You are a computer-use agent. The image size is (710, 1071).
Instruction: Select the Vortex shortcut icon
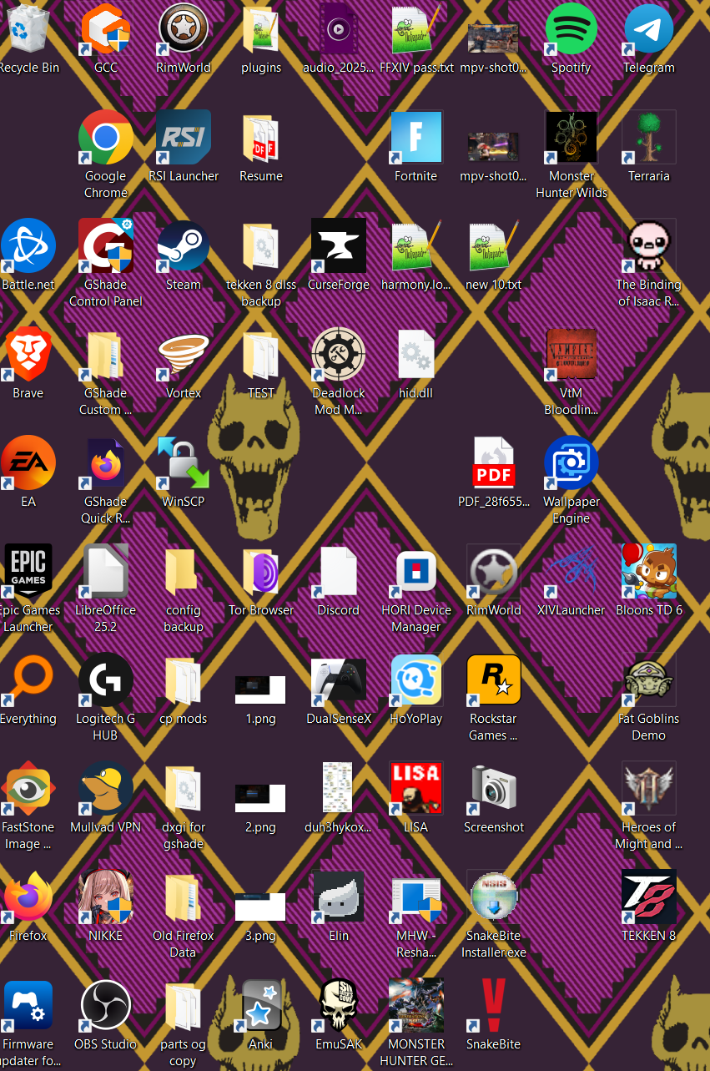point(184,355)
